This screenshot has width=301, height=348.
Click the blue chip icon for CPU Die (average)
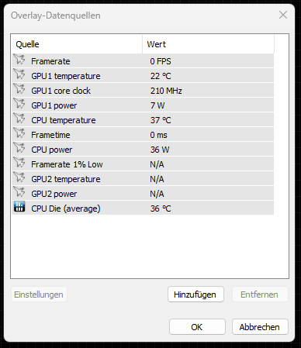point(19,207)
